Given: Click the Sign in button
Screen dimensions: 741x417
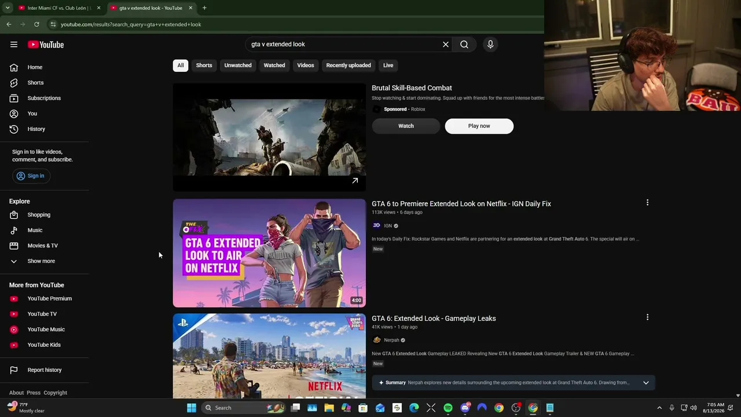Looking at the screenshot, I should pos(31,176).
